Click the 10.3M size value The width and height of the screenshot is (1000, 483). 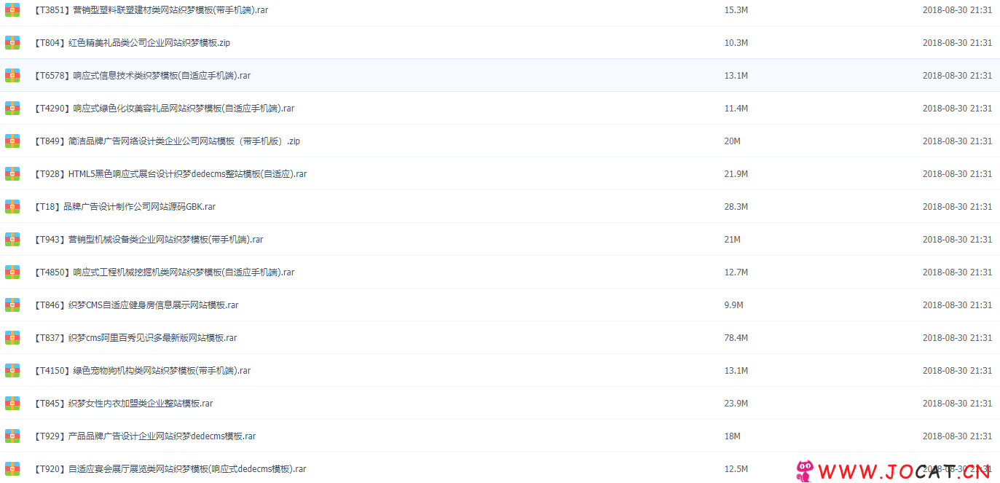click(736, 43)
